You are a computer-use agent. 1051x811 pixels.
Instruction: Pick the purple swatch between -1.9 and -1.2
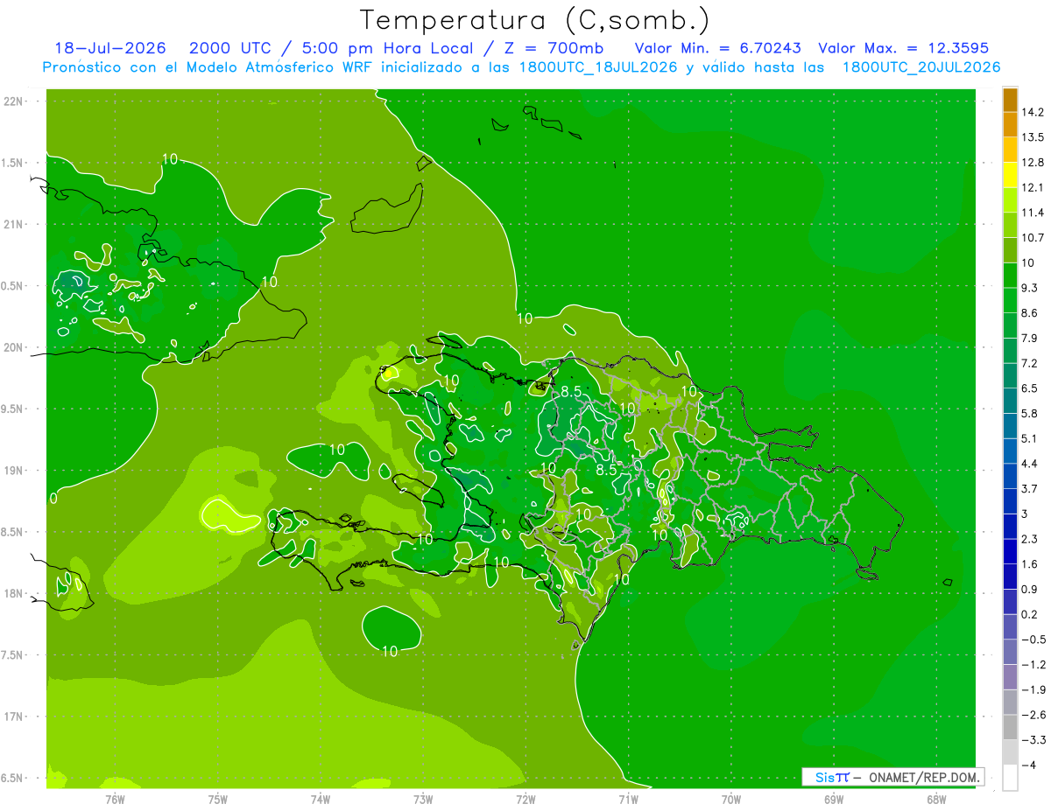[x=1010, y=677]
